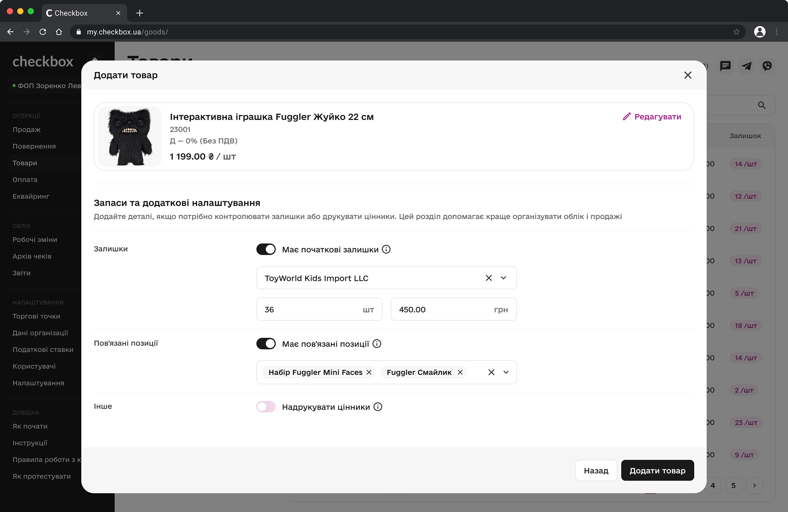Open a new browser tab

(x=140, y=13)
